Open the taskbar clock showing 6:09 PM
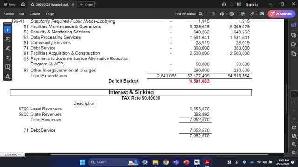298x167 pixels. (x=283, y=162)
